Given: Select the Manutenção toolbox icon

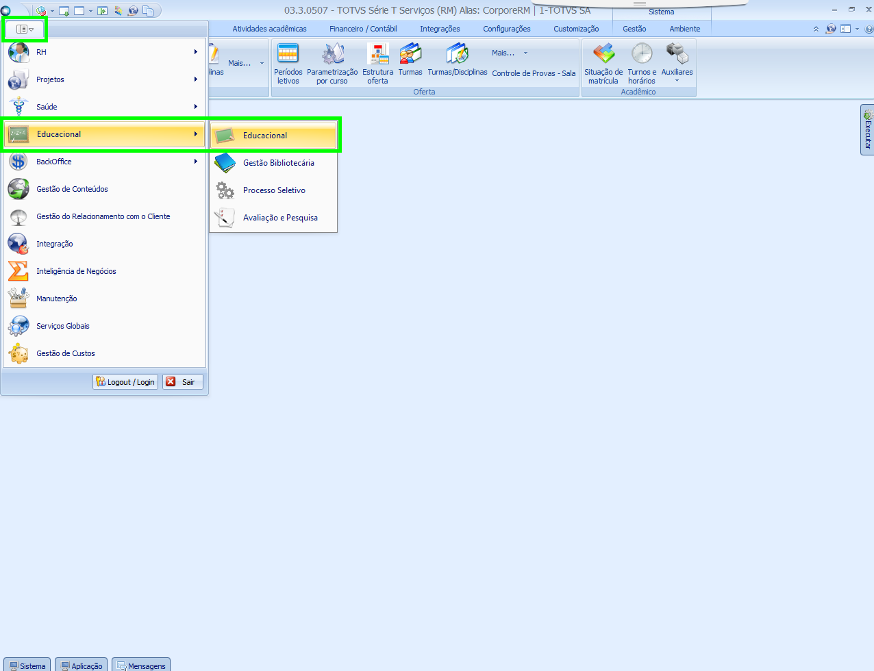Looking at the screenshot, I should (x=18, y=299).
